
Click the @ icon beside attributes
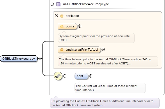62,16
